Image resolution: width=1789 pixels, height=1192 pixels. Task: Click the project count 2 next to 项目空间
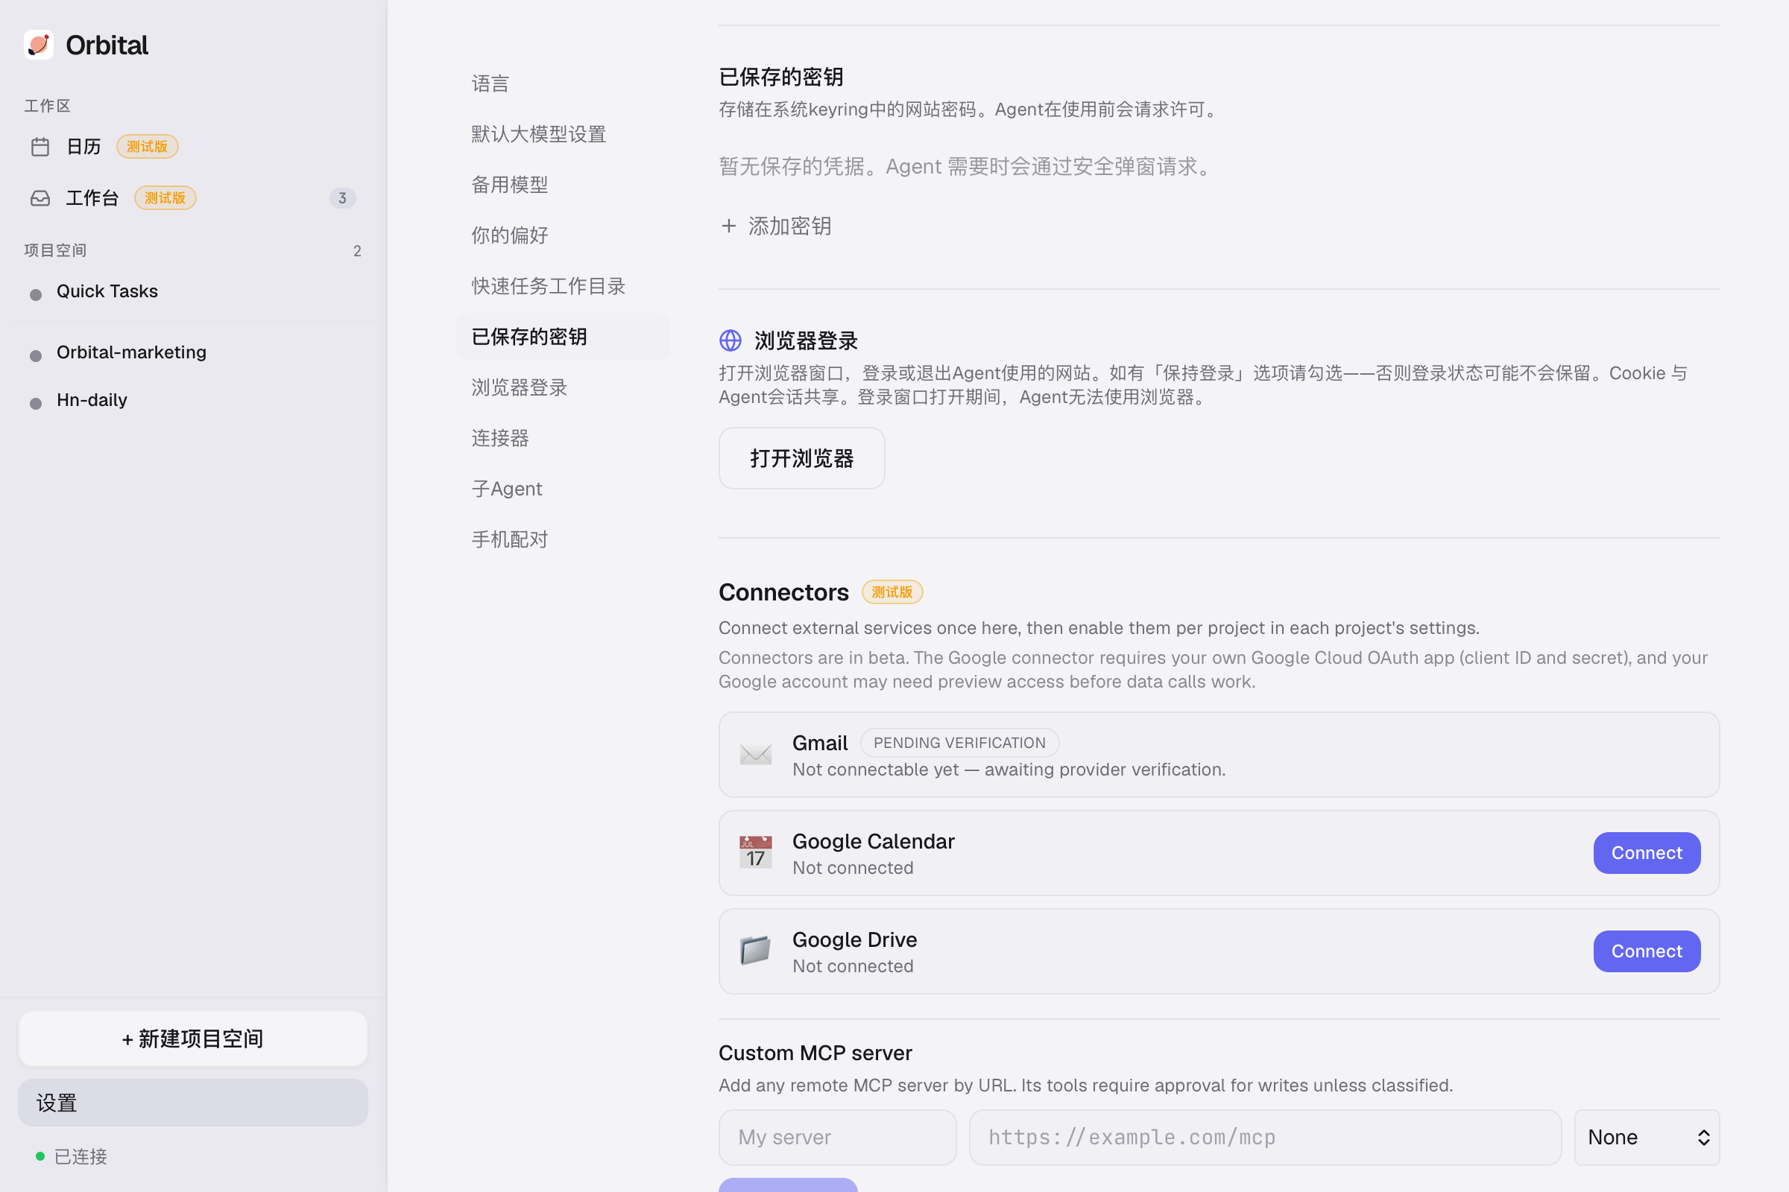coord(358,251)
